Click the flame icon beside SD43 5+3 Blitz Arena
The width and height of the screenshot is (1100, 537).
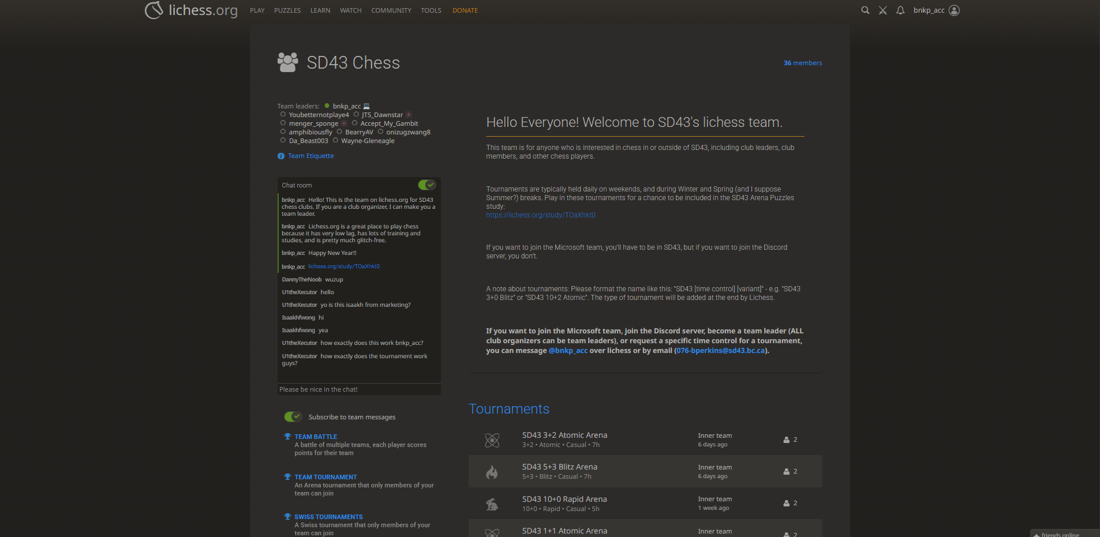tap(492, 471)
